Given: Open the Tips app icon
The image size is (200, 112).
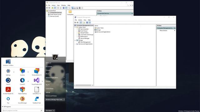Looking at the screenshot, I should point(8,99).
